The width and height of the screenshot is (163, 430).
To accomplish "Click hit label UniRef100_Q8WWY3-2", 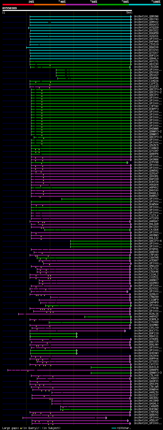I will [148, 131].
